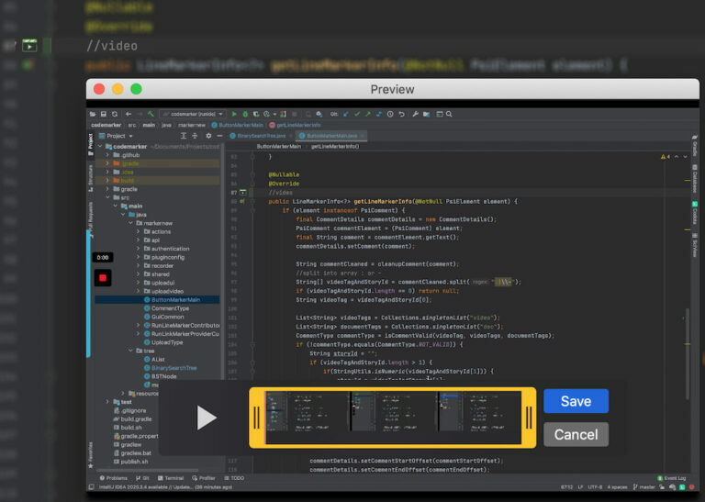
Task: Expand the .github folder
Action: coord(107,155)
